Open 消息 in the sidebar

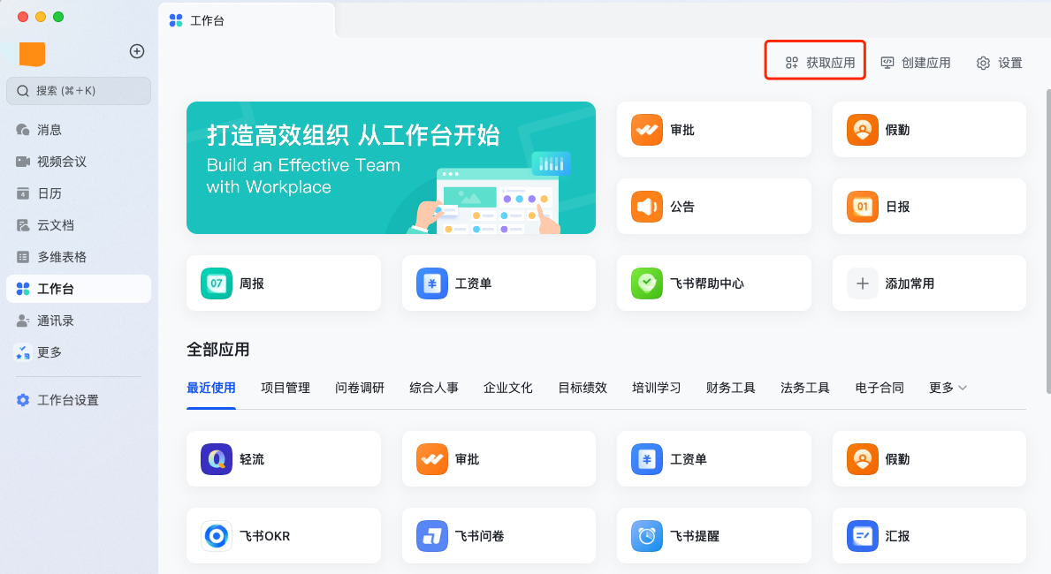[x=79, y=129]
